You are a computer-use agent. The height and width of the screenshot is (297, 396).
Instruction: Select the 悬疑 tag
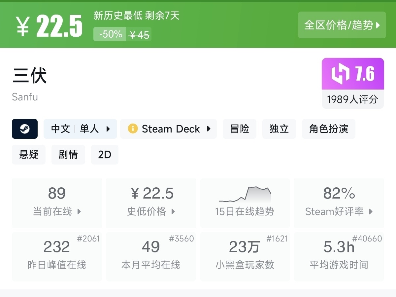[x=29, y=154]
